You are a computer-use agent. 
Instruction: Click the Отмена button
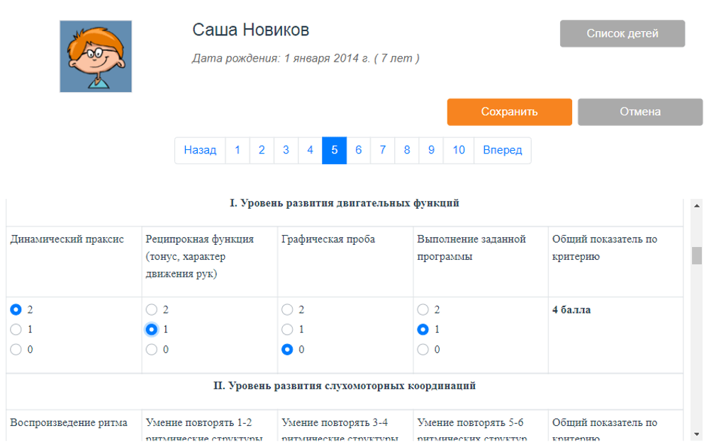coord(640,112)
